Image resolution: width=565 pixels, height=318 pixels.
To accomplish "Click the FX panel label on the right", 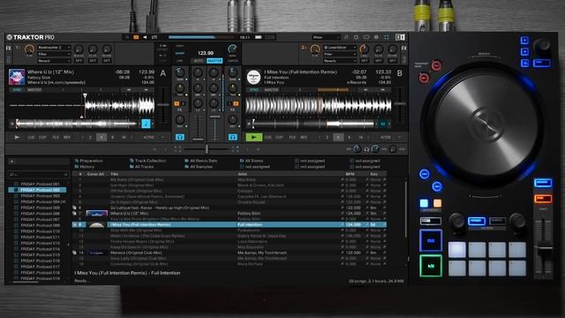I will 403,48.
